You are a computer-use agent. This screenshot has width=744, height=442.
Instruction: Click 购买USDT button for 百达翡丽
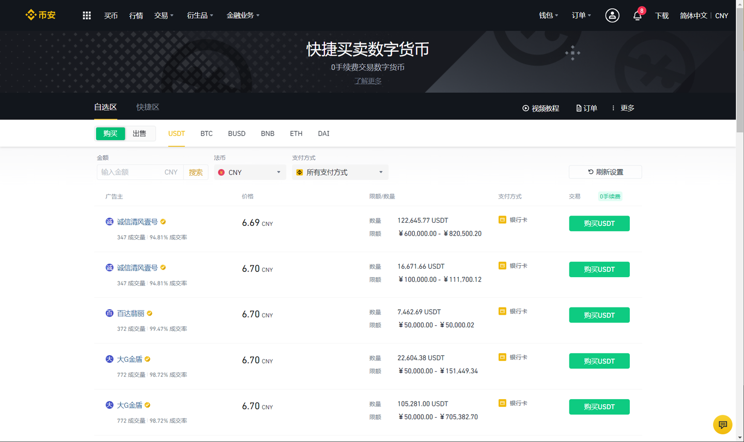(599, 315)
